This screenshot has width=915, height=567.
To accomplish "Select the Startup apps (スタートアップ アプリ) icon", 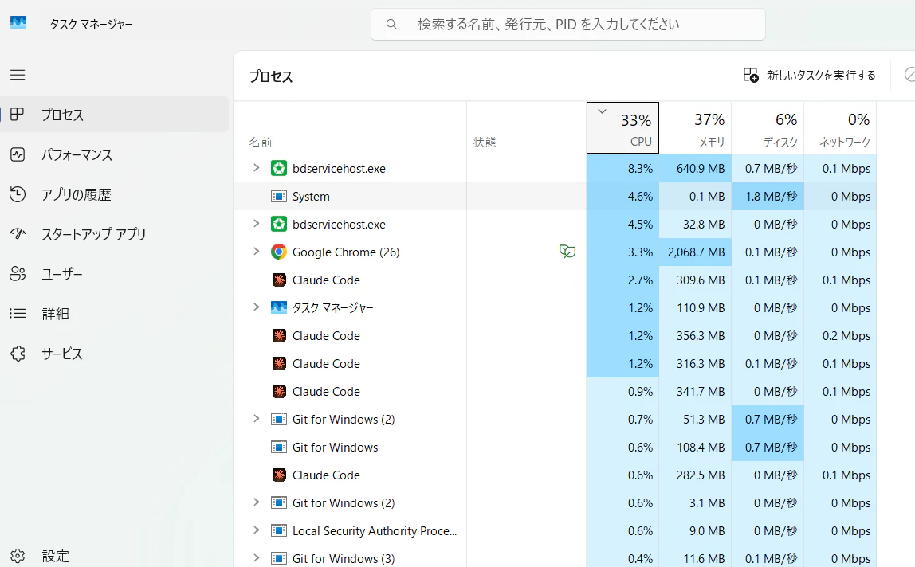I will tap(18, 234).
